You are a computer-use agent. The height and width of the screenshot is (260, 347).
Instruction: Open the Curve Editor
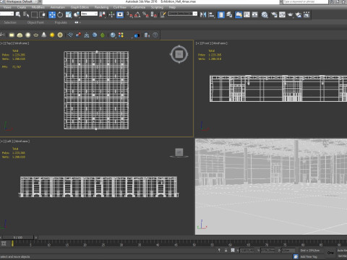pos(247,14)
